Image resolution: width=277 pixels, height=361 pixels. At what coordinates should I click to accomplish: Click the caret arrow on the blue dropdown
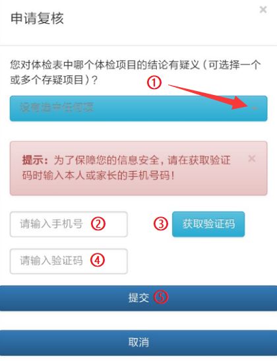[255, 108]
